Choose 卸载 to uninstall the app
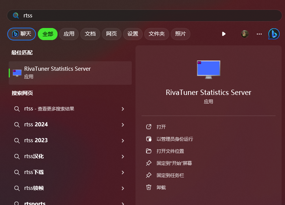 pos(161,187)
